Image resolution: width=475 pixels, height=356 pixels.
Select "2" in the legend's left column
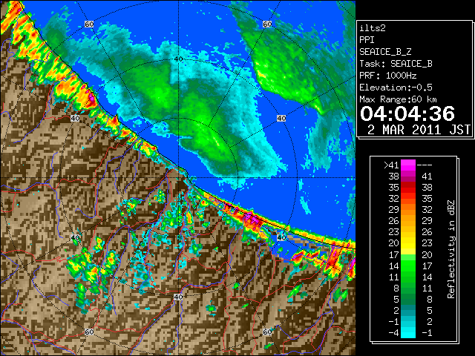(x=396, y=310)
